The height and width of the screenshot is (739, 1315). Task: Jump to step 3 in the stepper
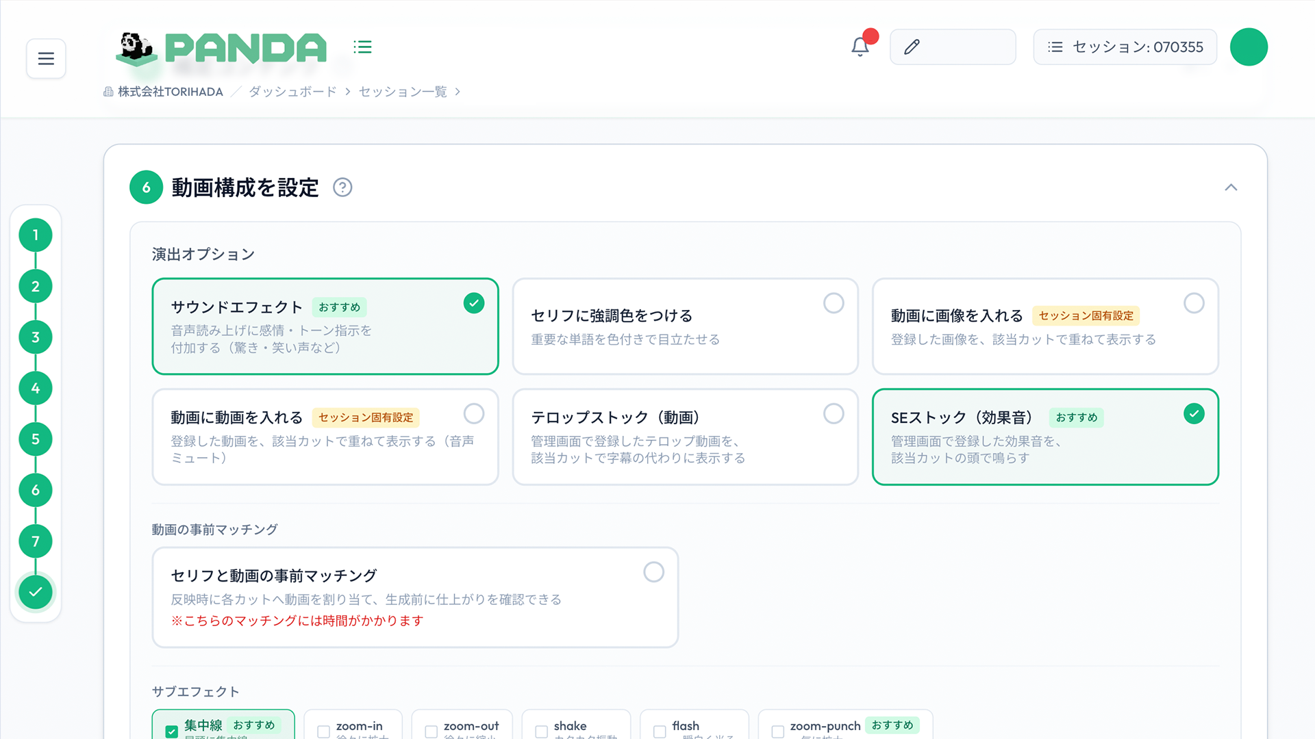(x=36, y=337)
